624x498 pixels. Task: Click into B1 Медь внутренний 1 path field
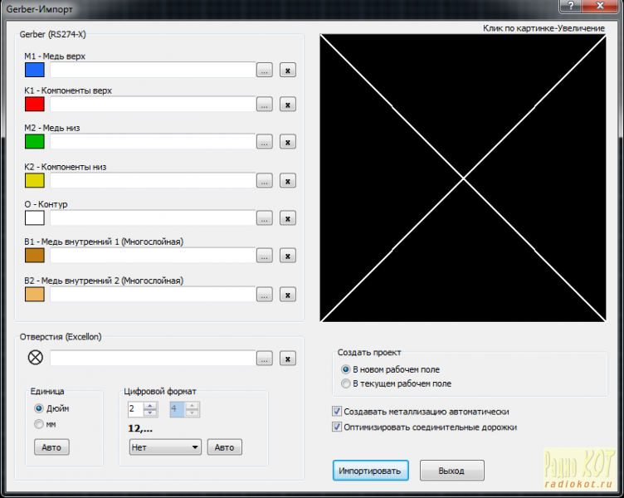153,255
